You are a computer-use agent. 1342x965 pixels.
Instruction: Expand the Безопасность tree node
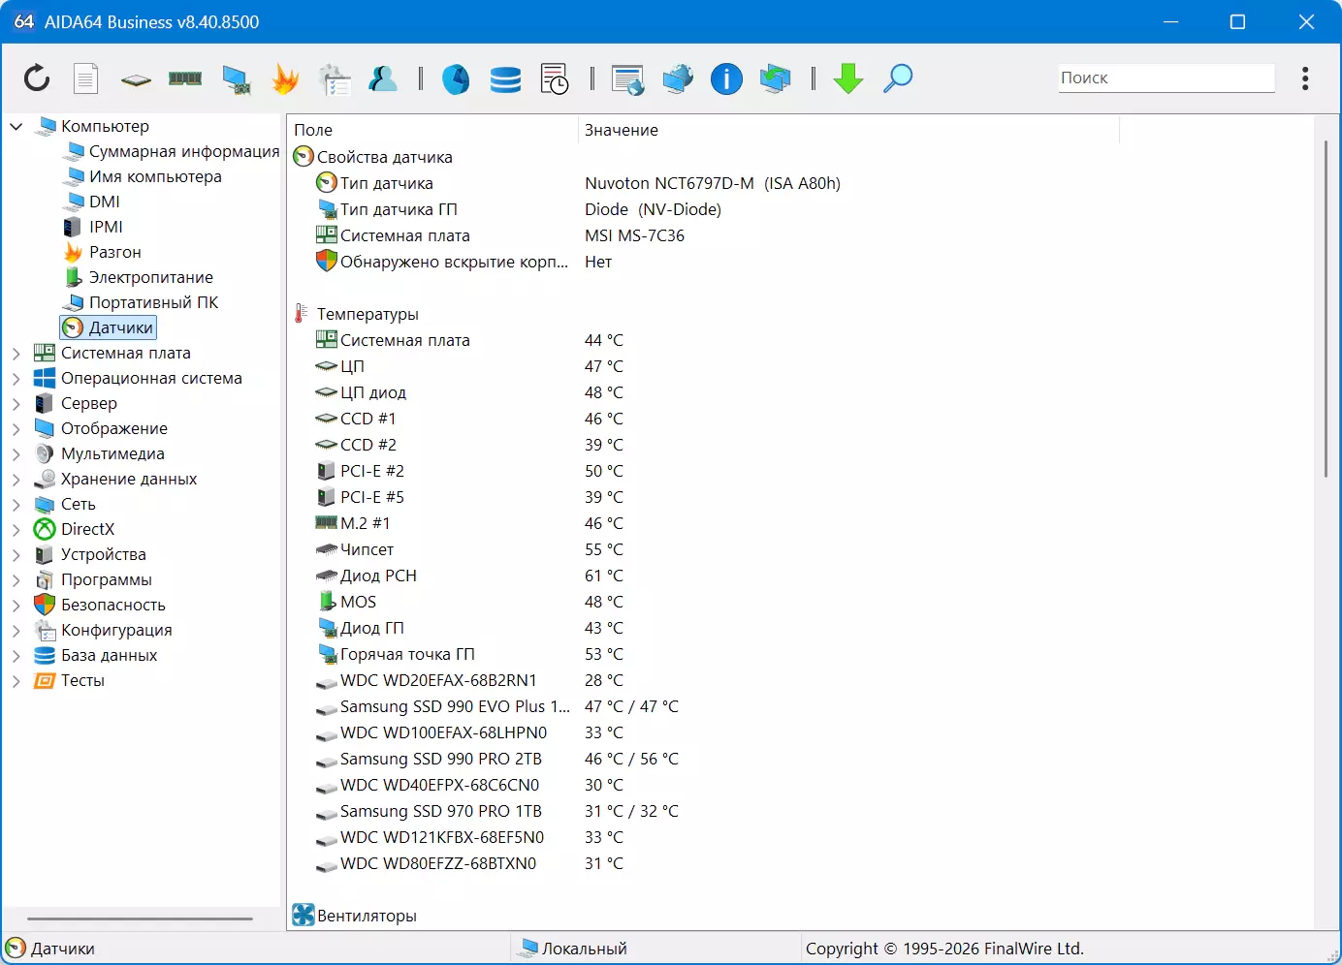tap(16, 605)
